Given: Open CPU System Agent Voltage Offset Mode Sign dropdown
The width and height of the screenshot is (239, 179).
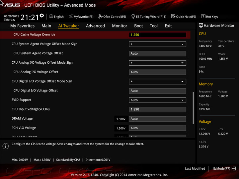Looking at the screenshot, I should pyautogui.click(x=157, y=44).
